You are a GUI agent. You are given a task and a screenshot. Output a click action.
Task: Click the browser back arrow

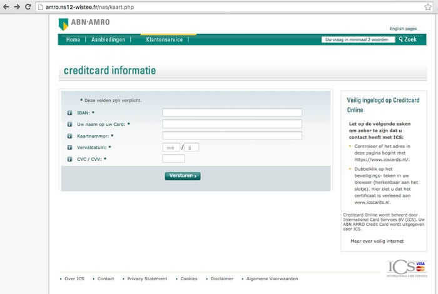pyautogui.click(x=6, y=7)
